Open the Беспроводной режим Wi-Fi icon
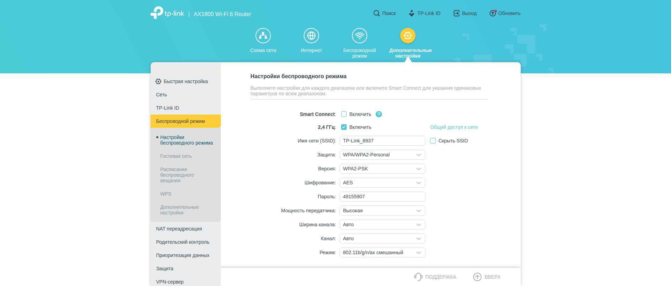The width and height of the screenshot is (671, 286). [359, 36]
